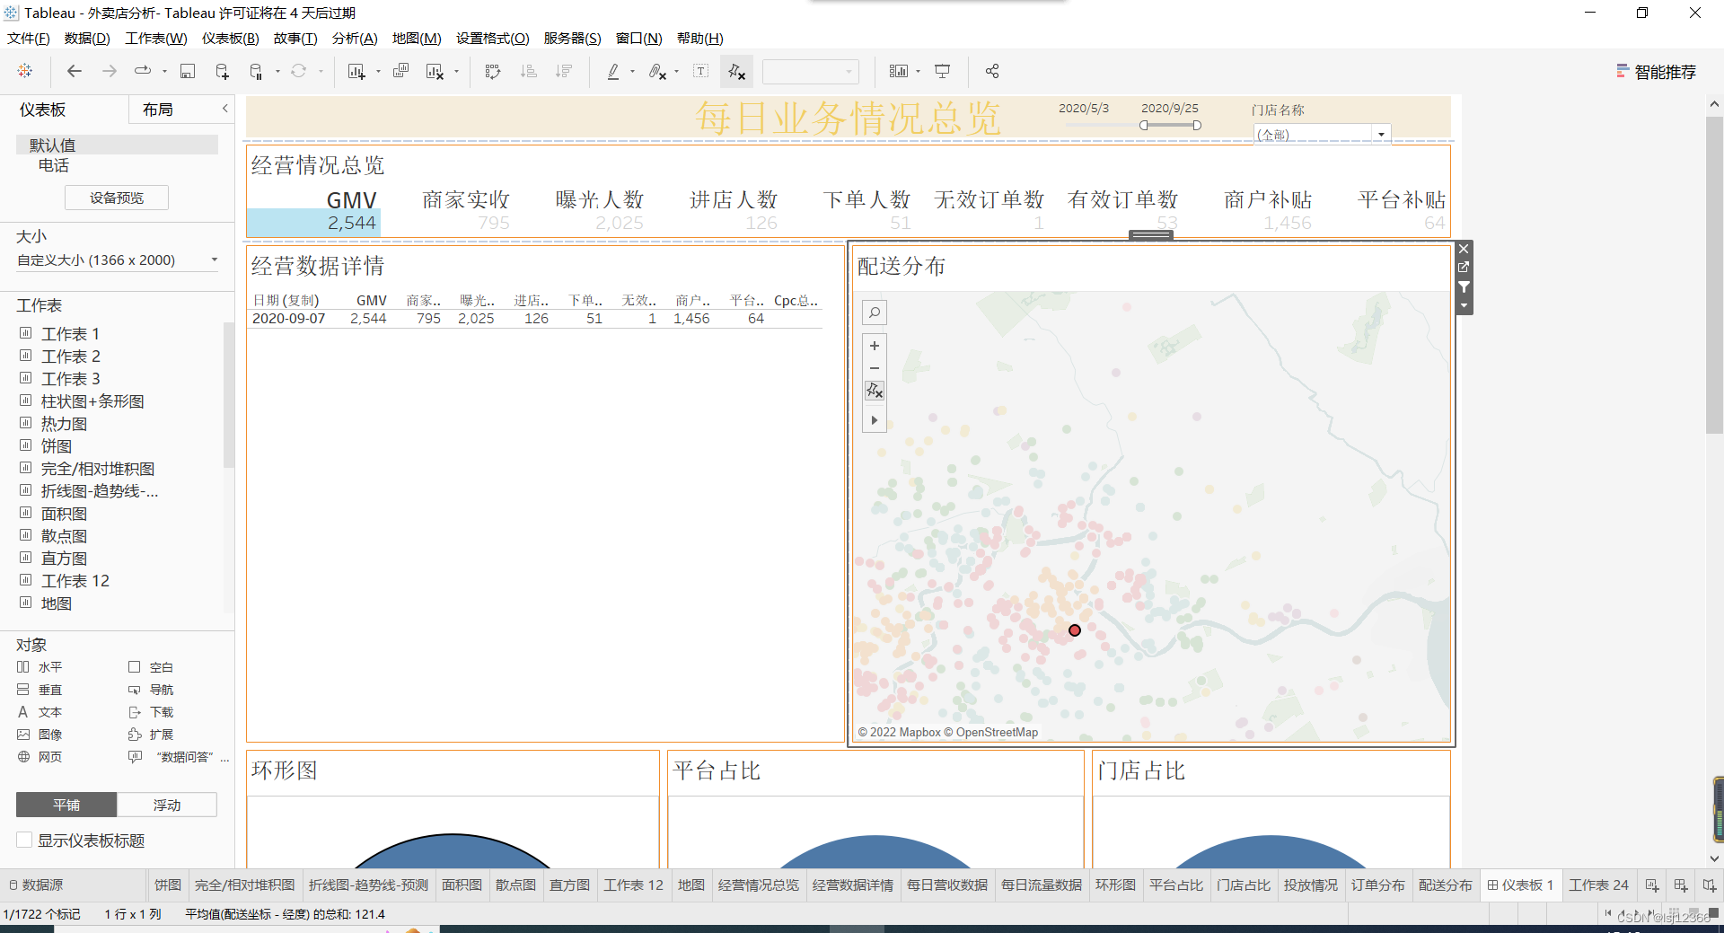Collapse the dashboard side pane chevron
This screenshot has height=933, width=1724.
pos(225,109)
